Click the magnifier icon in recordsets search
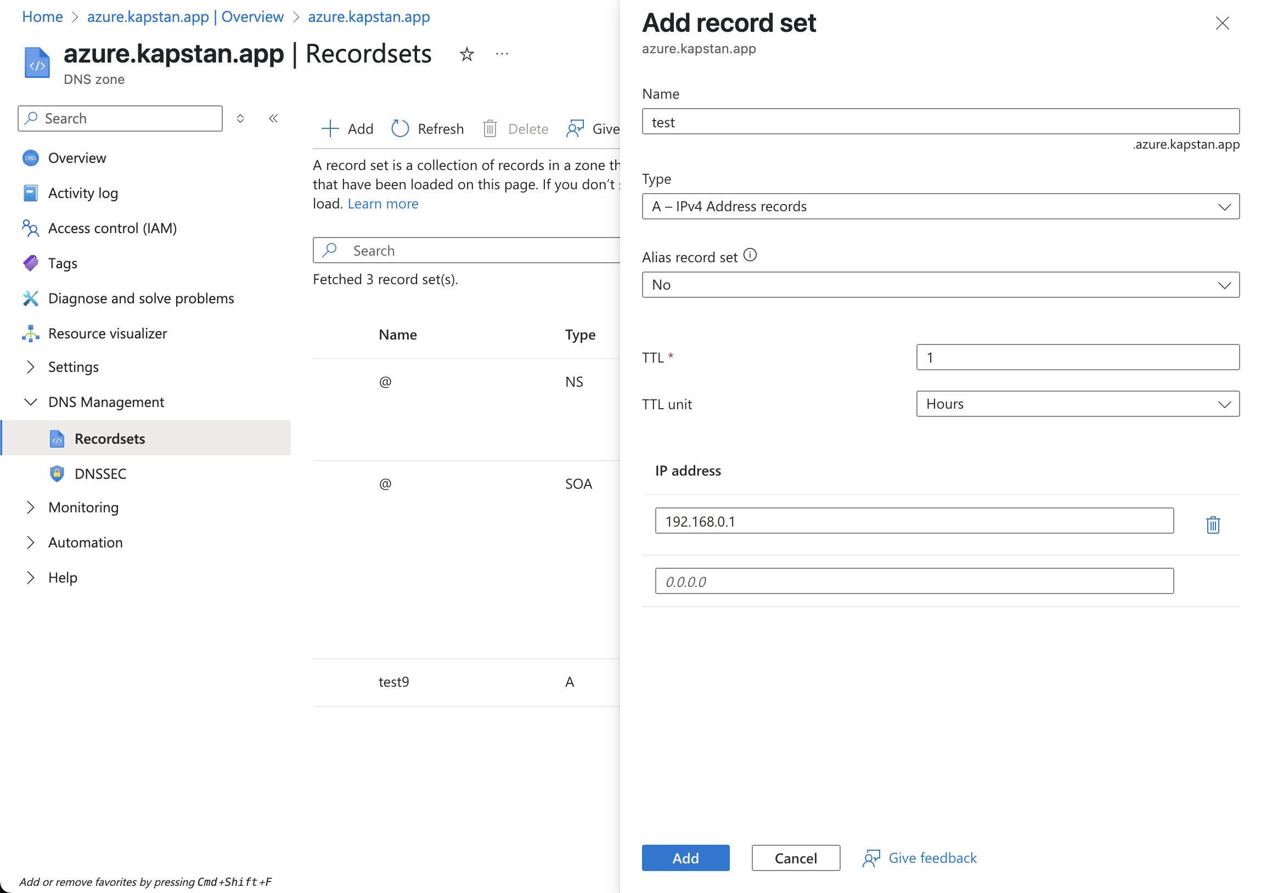The width and height of the screenshot is (1261, 893). (x=329, y=250)
